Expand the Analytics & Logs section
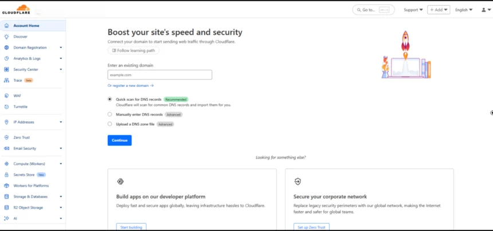 point(61,59)
